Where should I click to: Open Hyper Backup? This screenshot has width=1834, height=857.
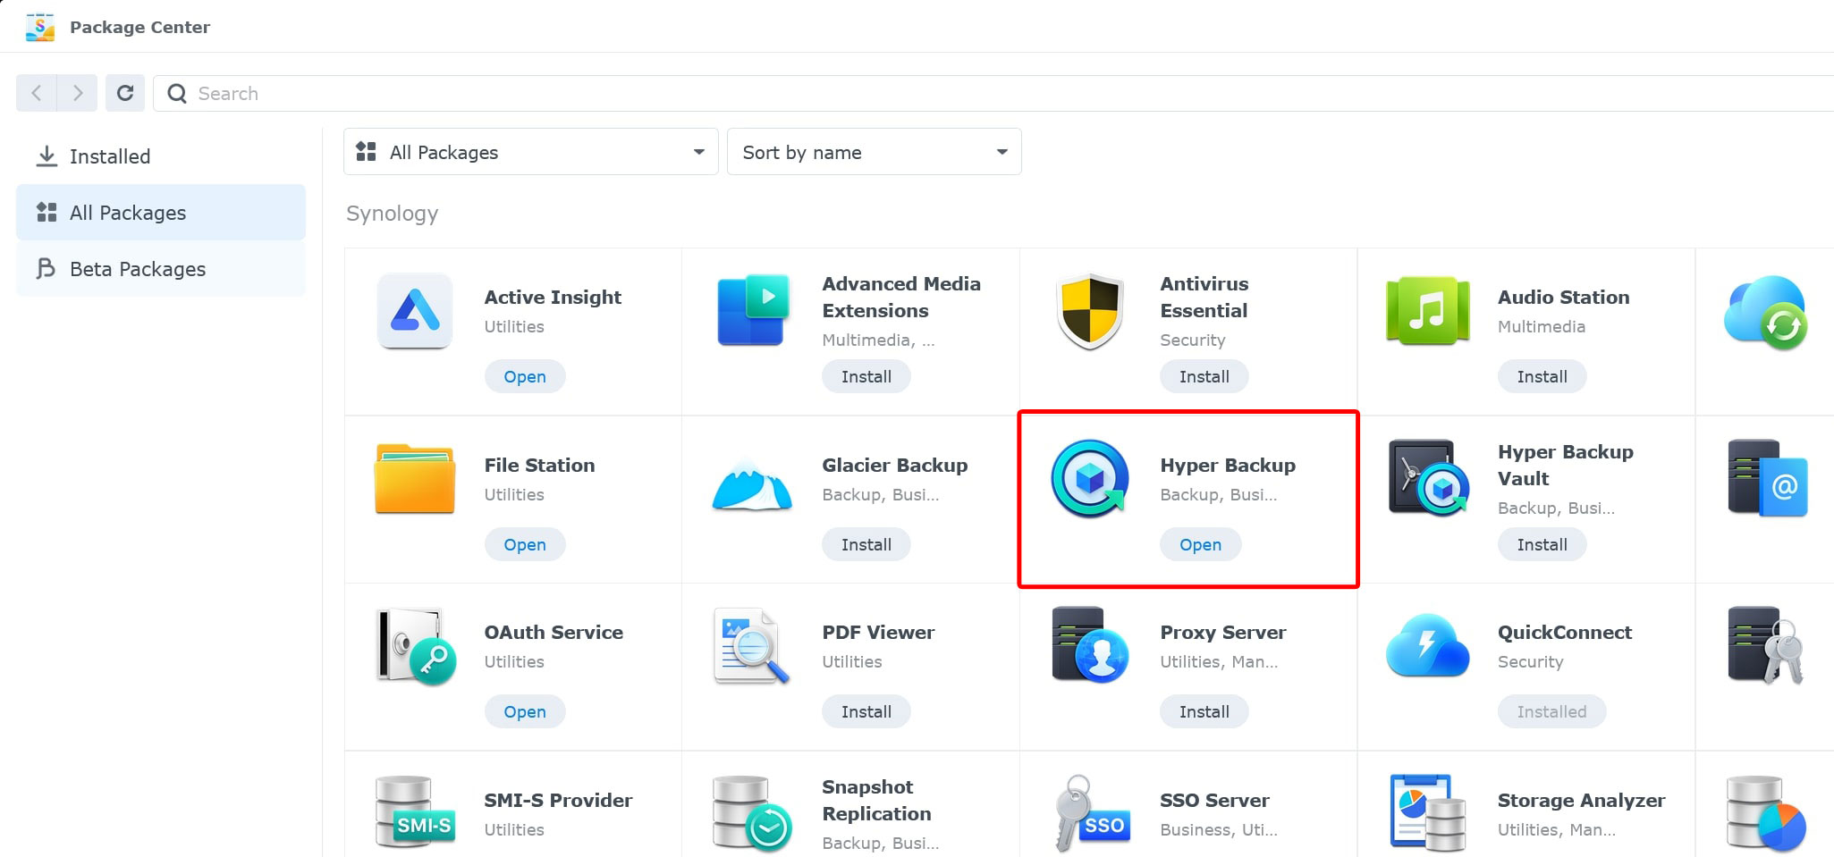(1200, 544)
